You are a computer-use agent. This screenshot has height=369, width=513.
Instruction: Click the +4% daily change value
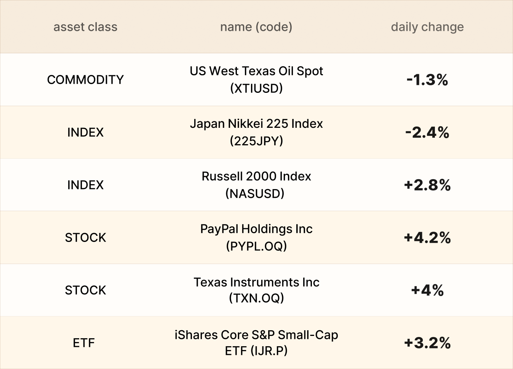[x=427, y=290]
